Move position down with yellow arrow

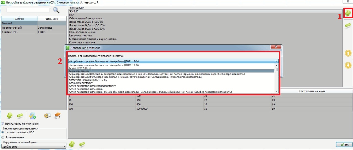[x=348, y=66]
